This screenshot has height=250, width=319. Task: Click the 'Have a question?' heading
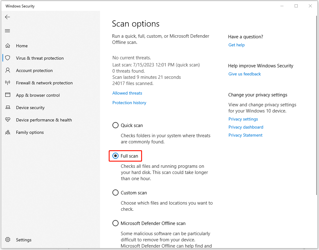[x=246, y=37]
